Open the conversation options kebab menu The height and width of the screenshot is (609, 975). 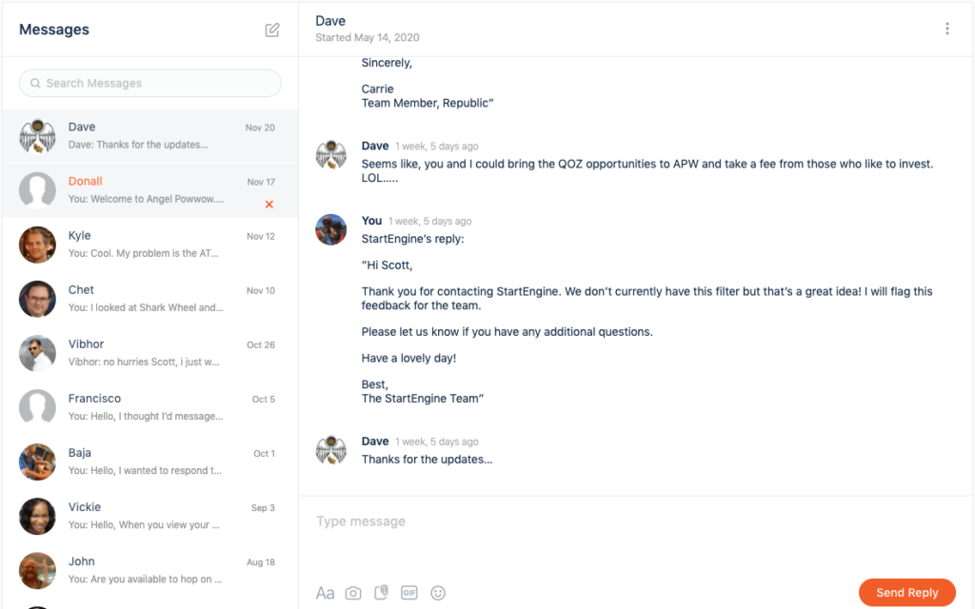947,29
